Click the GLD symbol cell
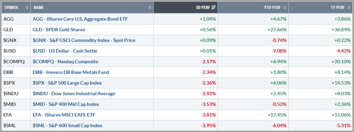This screenshot has height=132, width=354. pyautogui.click(x=16, y=30)
